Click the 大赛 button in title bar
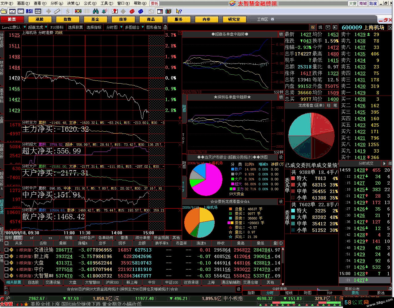 click(353, 3)
